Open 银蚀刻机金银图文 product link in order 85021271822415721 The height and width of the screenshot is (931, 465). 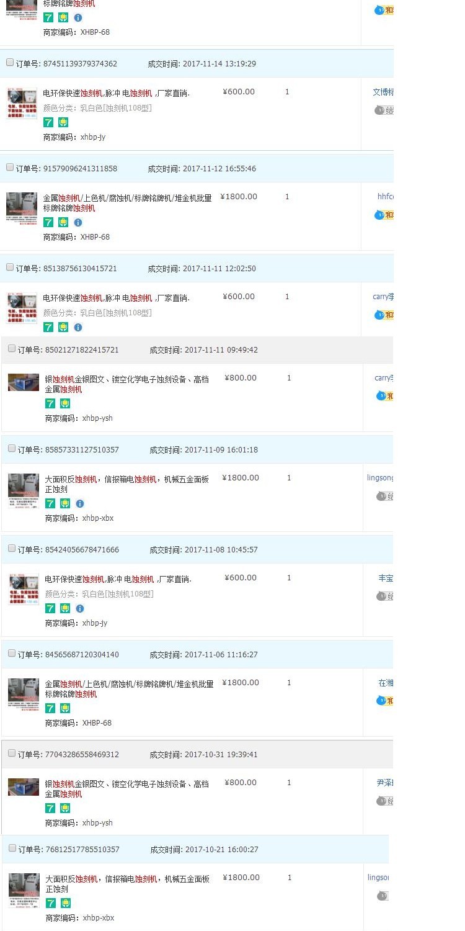pyautogui.click(x=127, y=384)
